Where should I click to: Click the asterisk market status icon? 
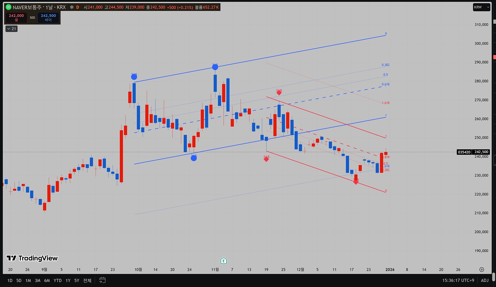point(72,7)
